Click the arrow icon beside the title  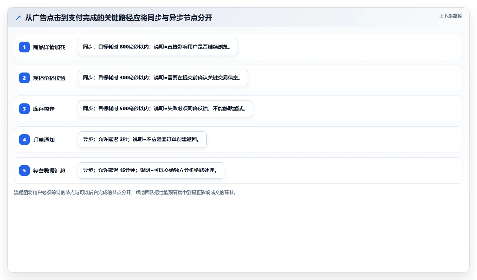pyautogui.click(x=18, y=18)
